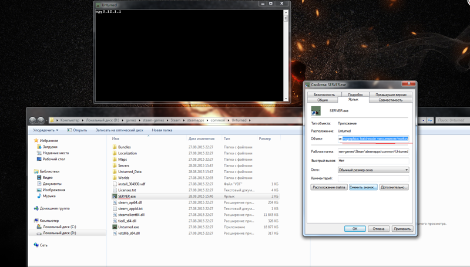Switch to the Совместимость tab
Image resolution: width=470 pixels, height=267 pixels.
(x=391, y=100)
